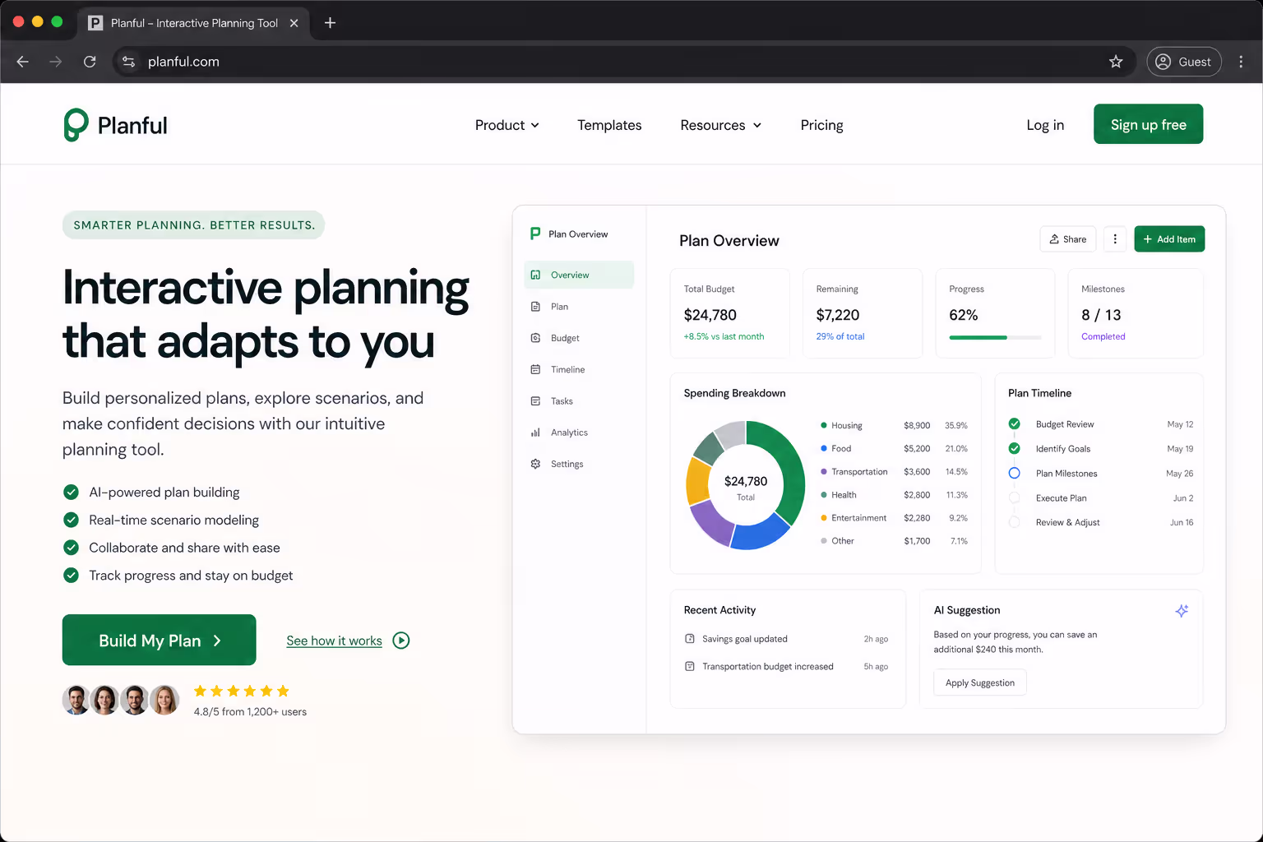Click the Share button label
Image resolution: width=1263 pixels, height=842 pixels.
click(1075, 239)
